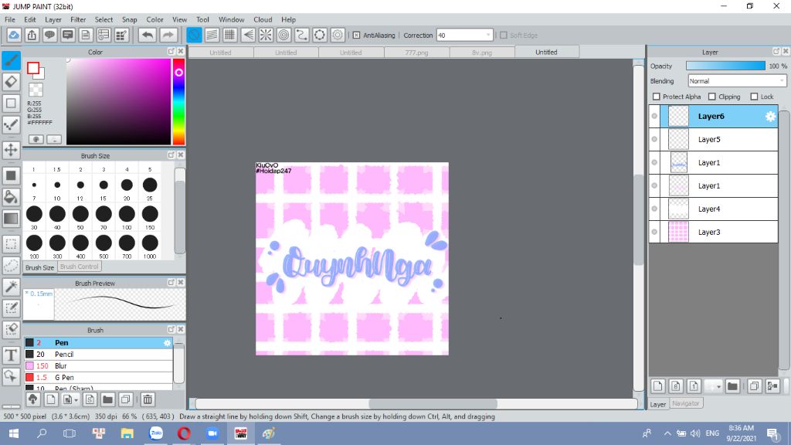791x445 pixels.
Task: Close the Brush panel
Action: tap(181, 329)
